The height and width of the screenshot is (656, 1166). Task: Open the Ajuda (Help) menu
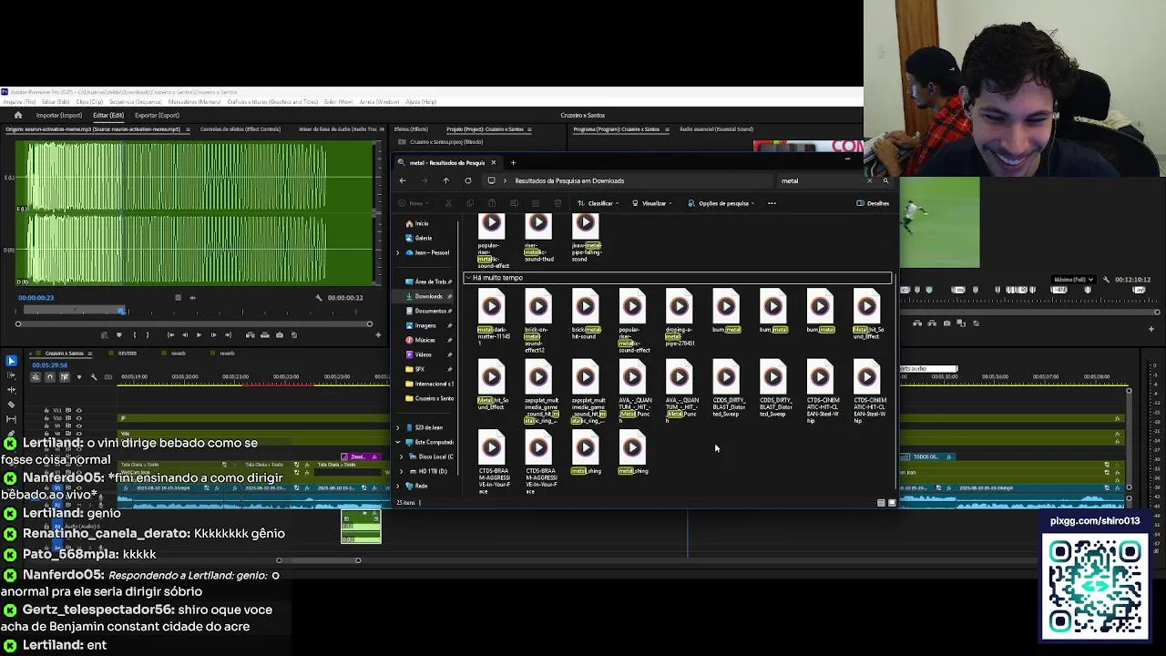[x=421, y=101]
